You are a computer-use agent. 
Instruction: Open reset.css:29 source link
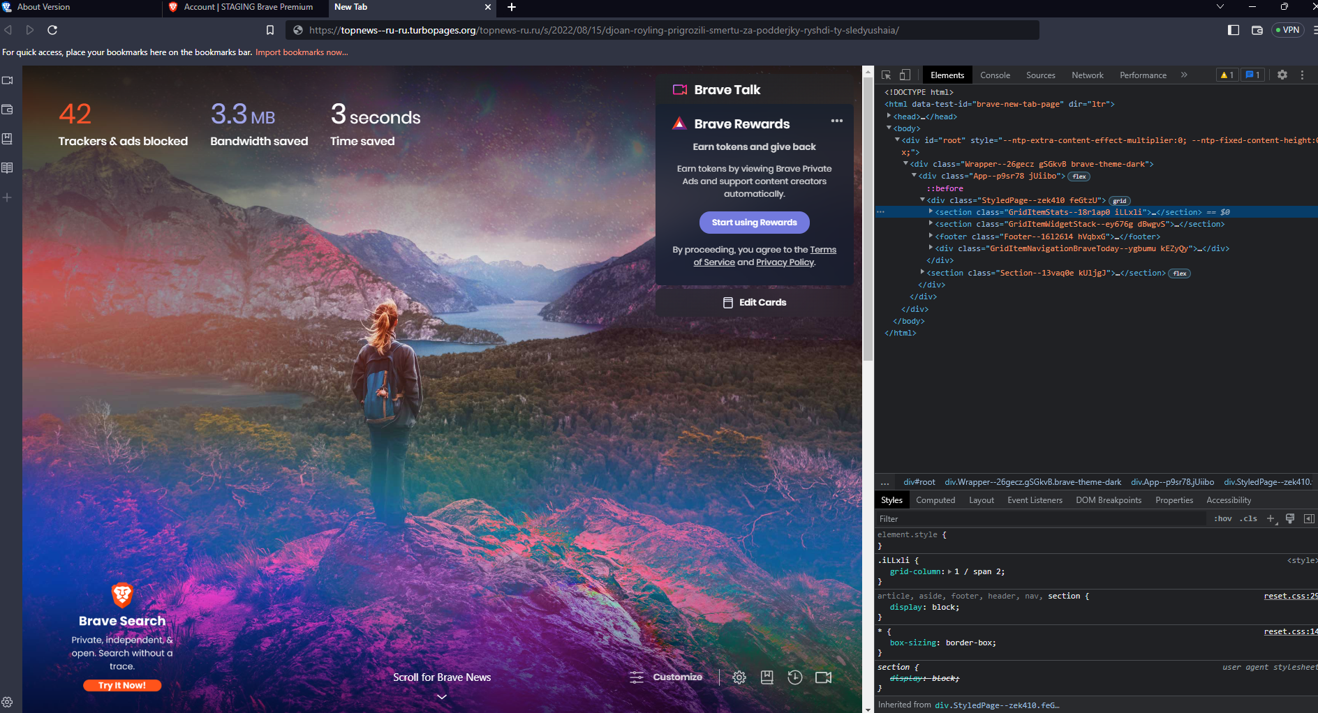[1291, 596]
